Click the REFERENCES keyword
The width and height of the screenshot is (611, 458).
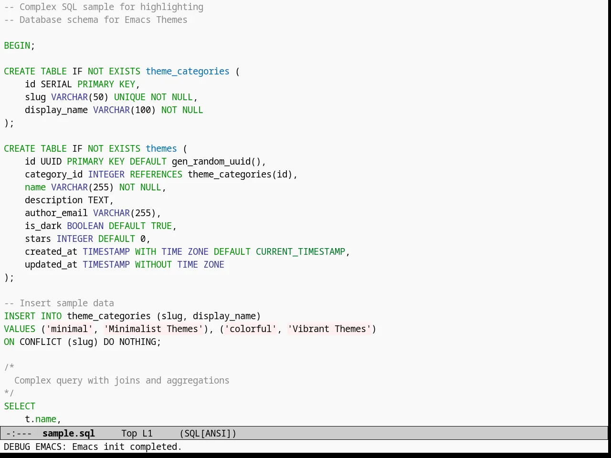[156, 174]
